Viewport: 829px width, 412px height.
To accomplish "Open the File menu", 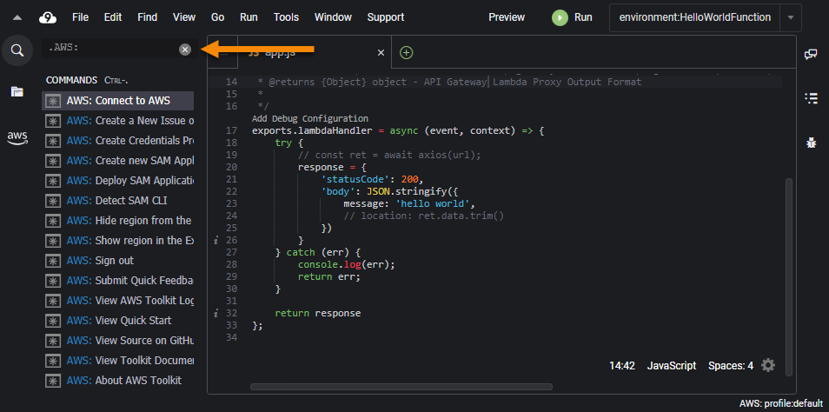I will [x=80, y=17].
